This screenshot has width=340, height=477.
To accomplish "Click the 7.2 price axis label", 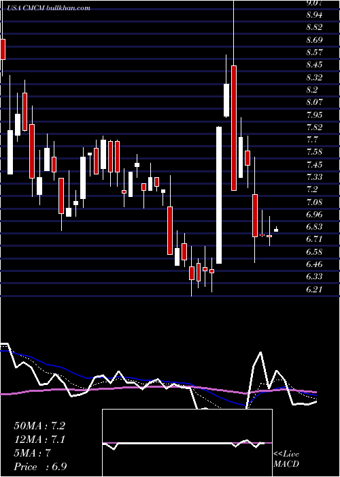I will pos(311,189).
